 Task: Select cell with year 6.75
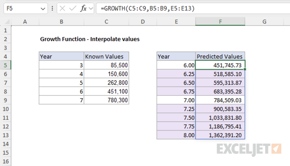click(176, 91)
